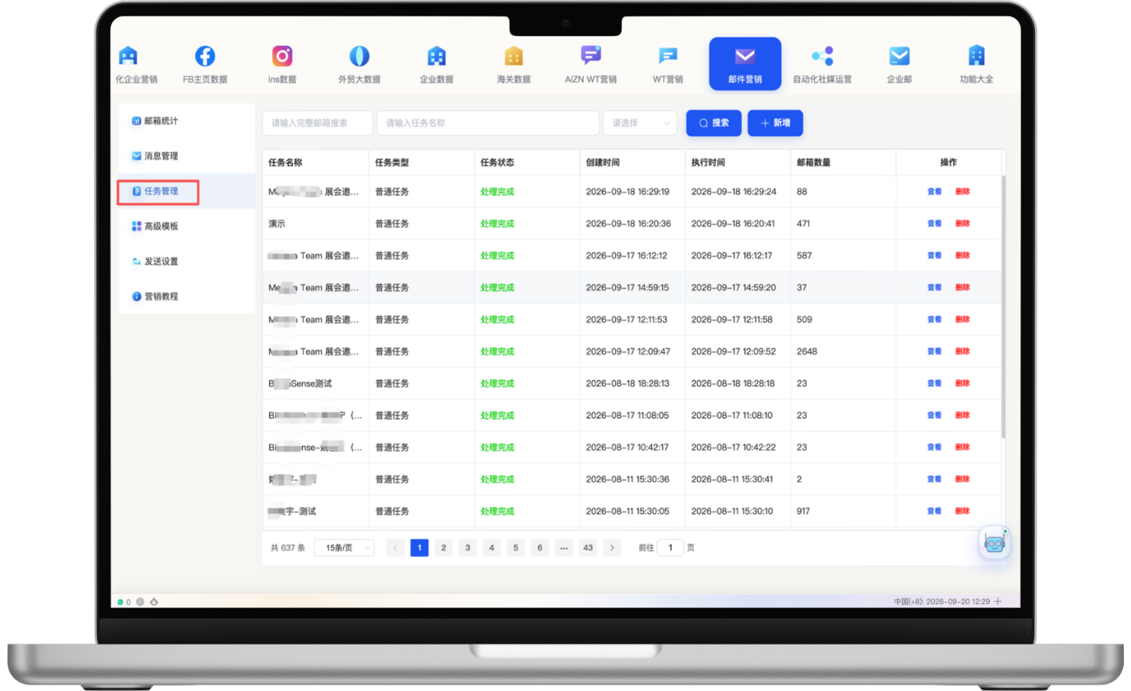Open the 海关数据 icon

[x=513, y=56]
